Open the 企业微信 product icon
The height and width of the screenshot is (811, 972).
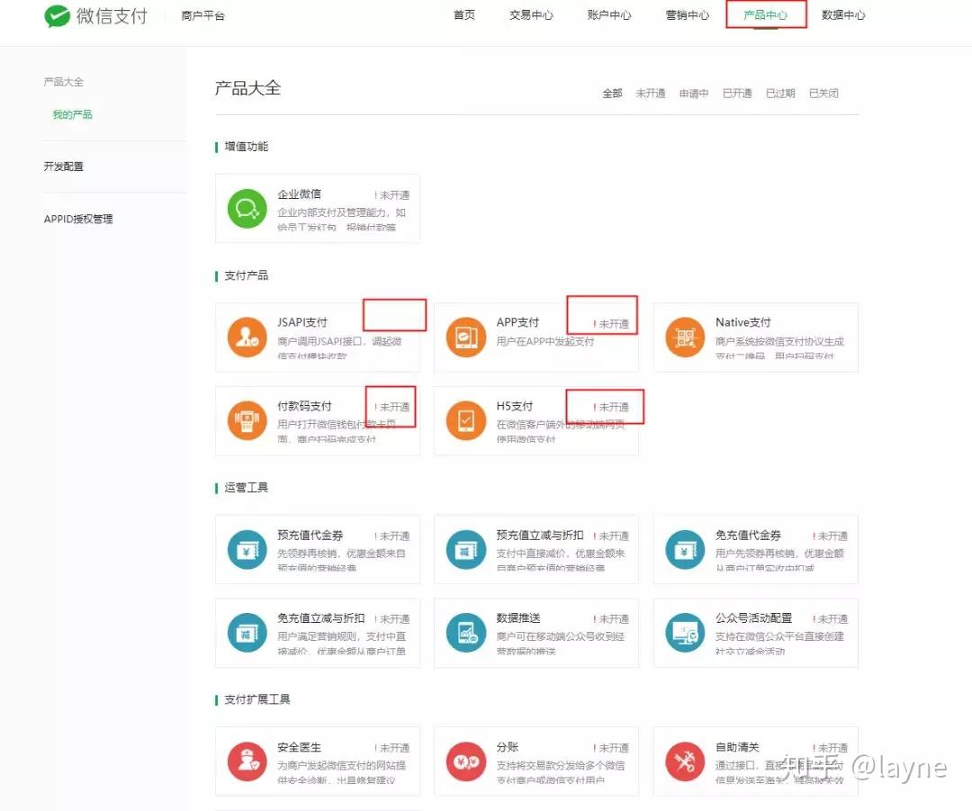(x=247, y=208)
